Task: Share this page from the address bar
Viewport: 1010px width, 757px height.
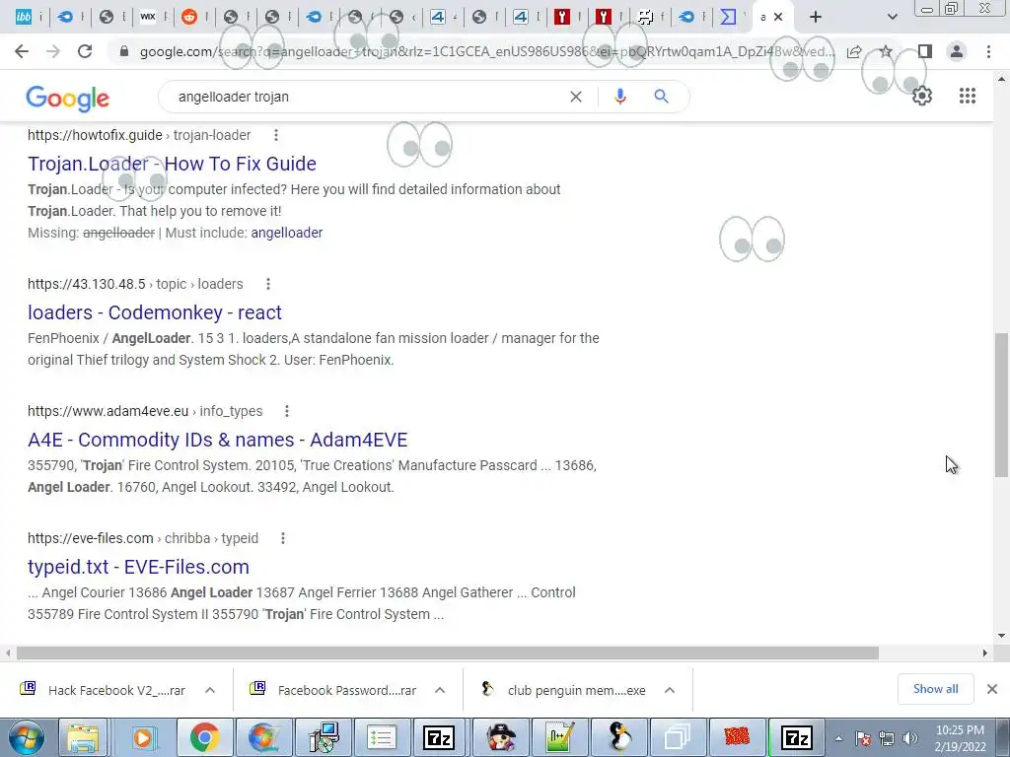Action: point(854,51)
